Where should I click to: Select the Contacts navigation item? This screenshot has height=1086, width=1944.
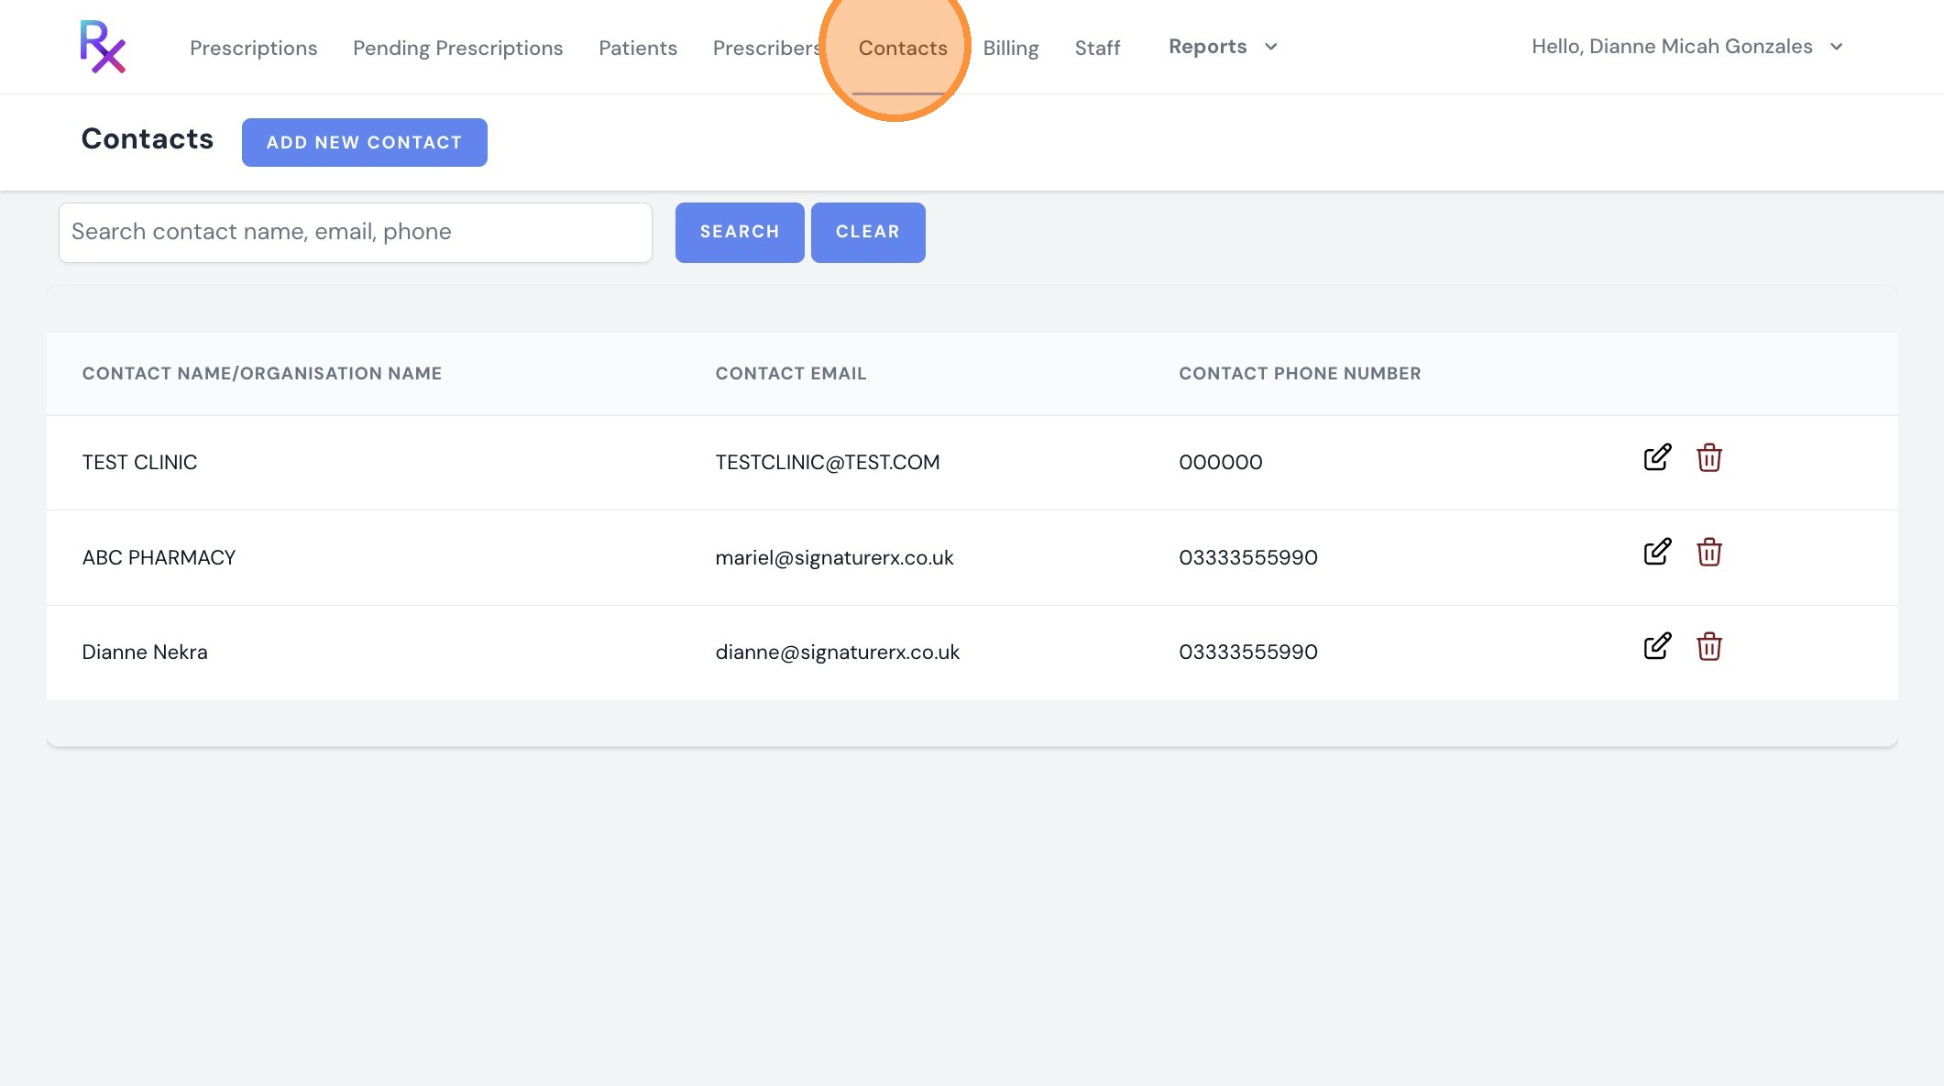903,48
